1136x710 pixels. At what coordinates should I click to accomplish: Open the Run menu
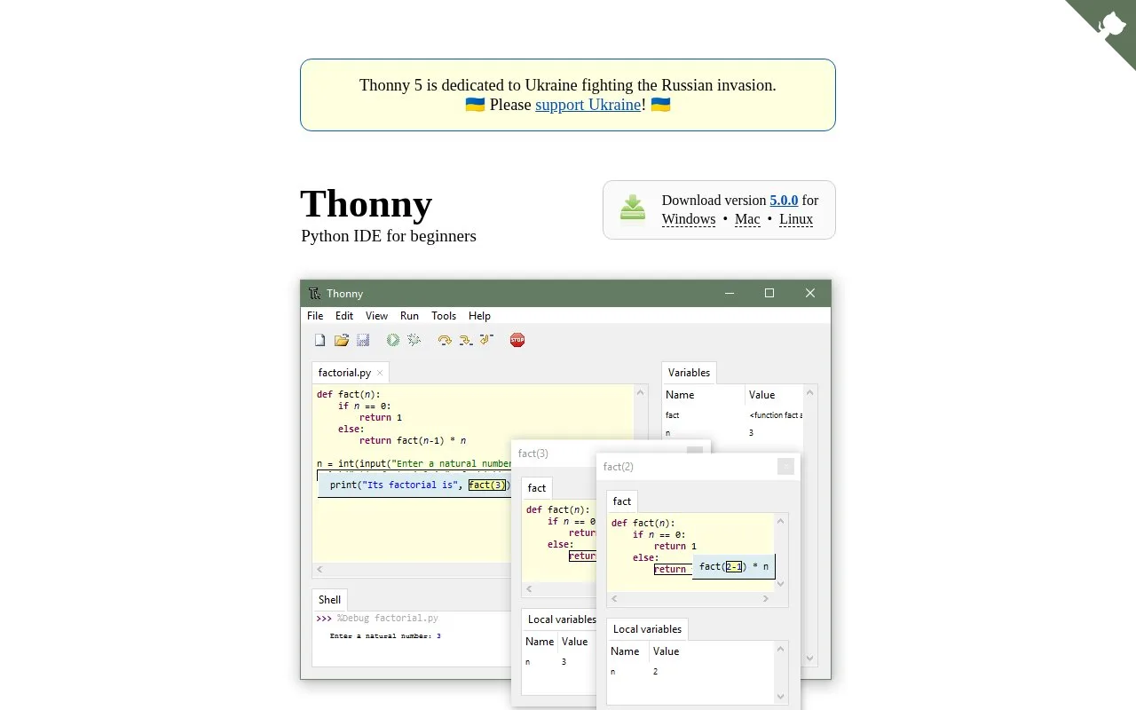pyautogui.click(x=409, y=316)
